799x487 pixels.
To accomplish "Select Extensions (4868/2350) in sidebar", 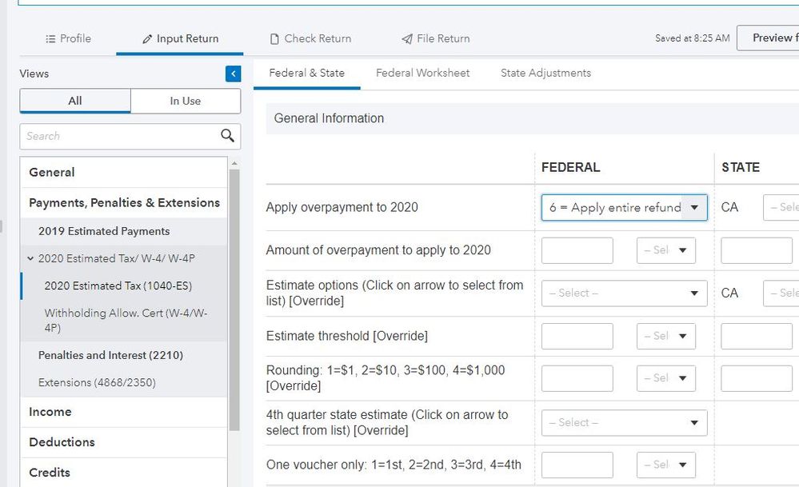I will pos(97,382).
